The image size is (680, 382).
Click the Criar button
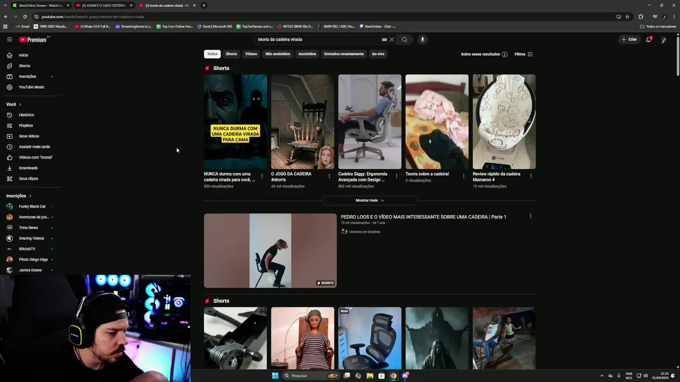(629, 39)
